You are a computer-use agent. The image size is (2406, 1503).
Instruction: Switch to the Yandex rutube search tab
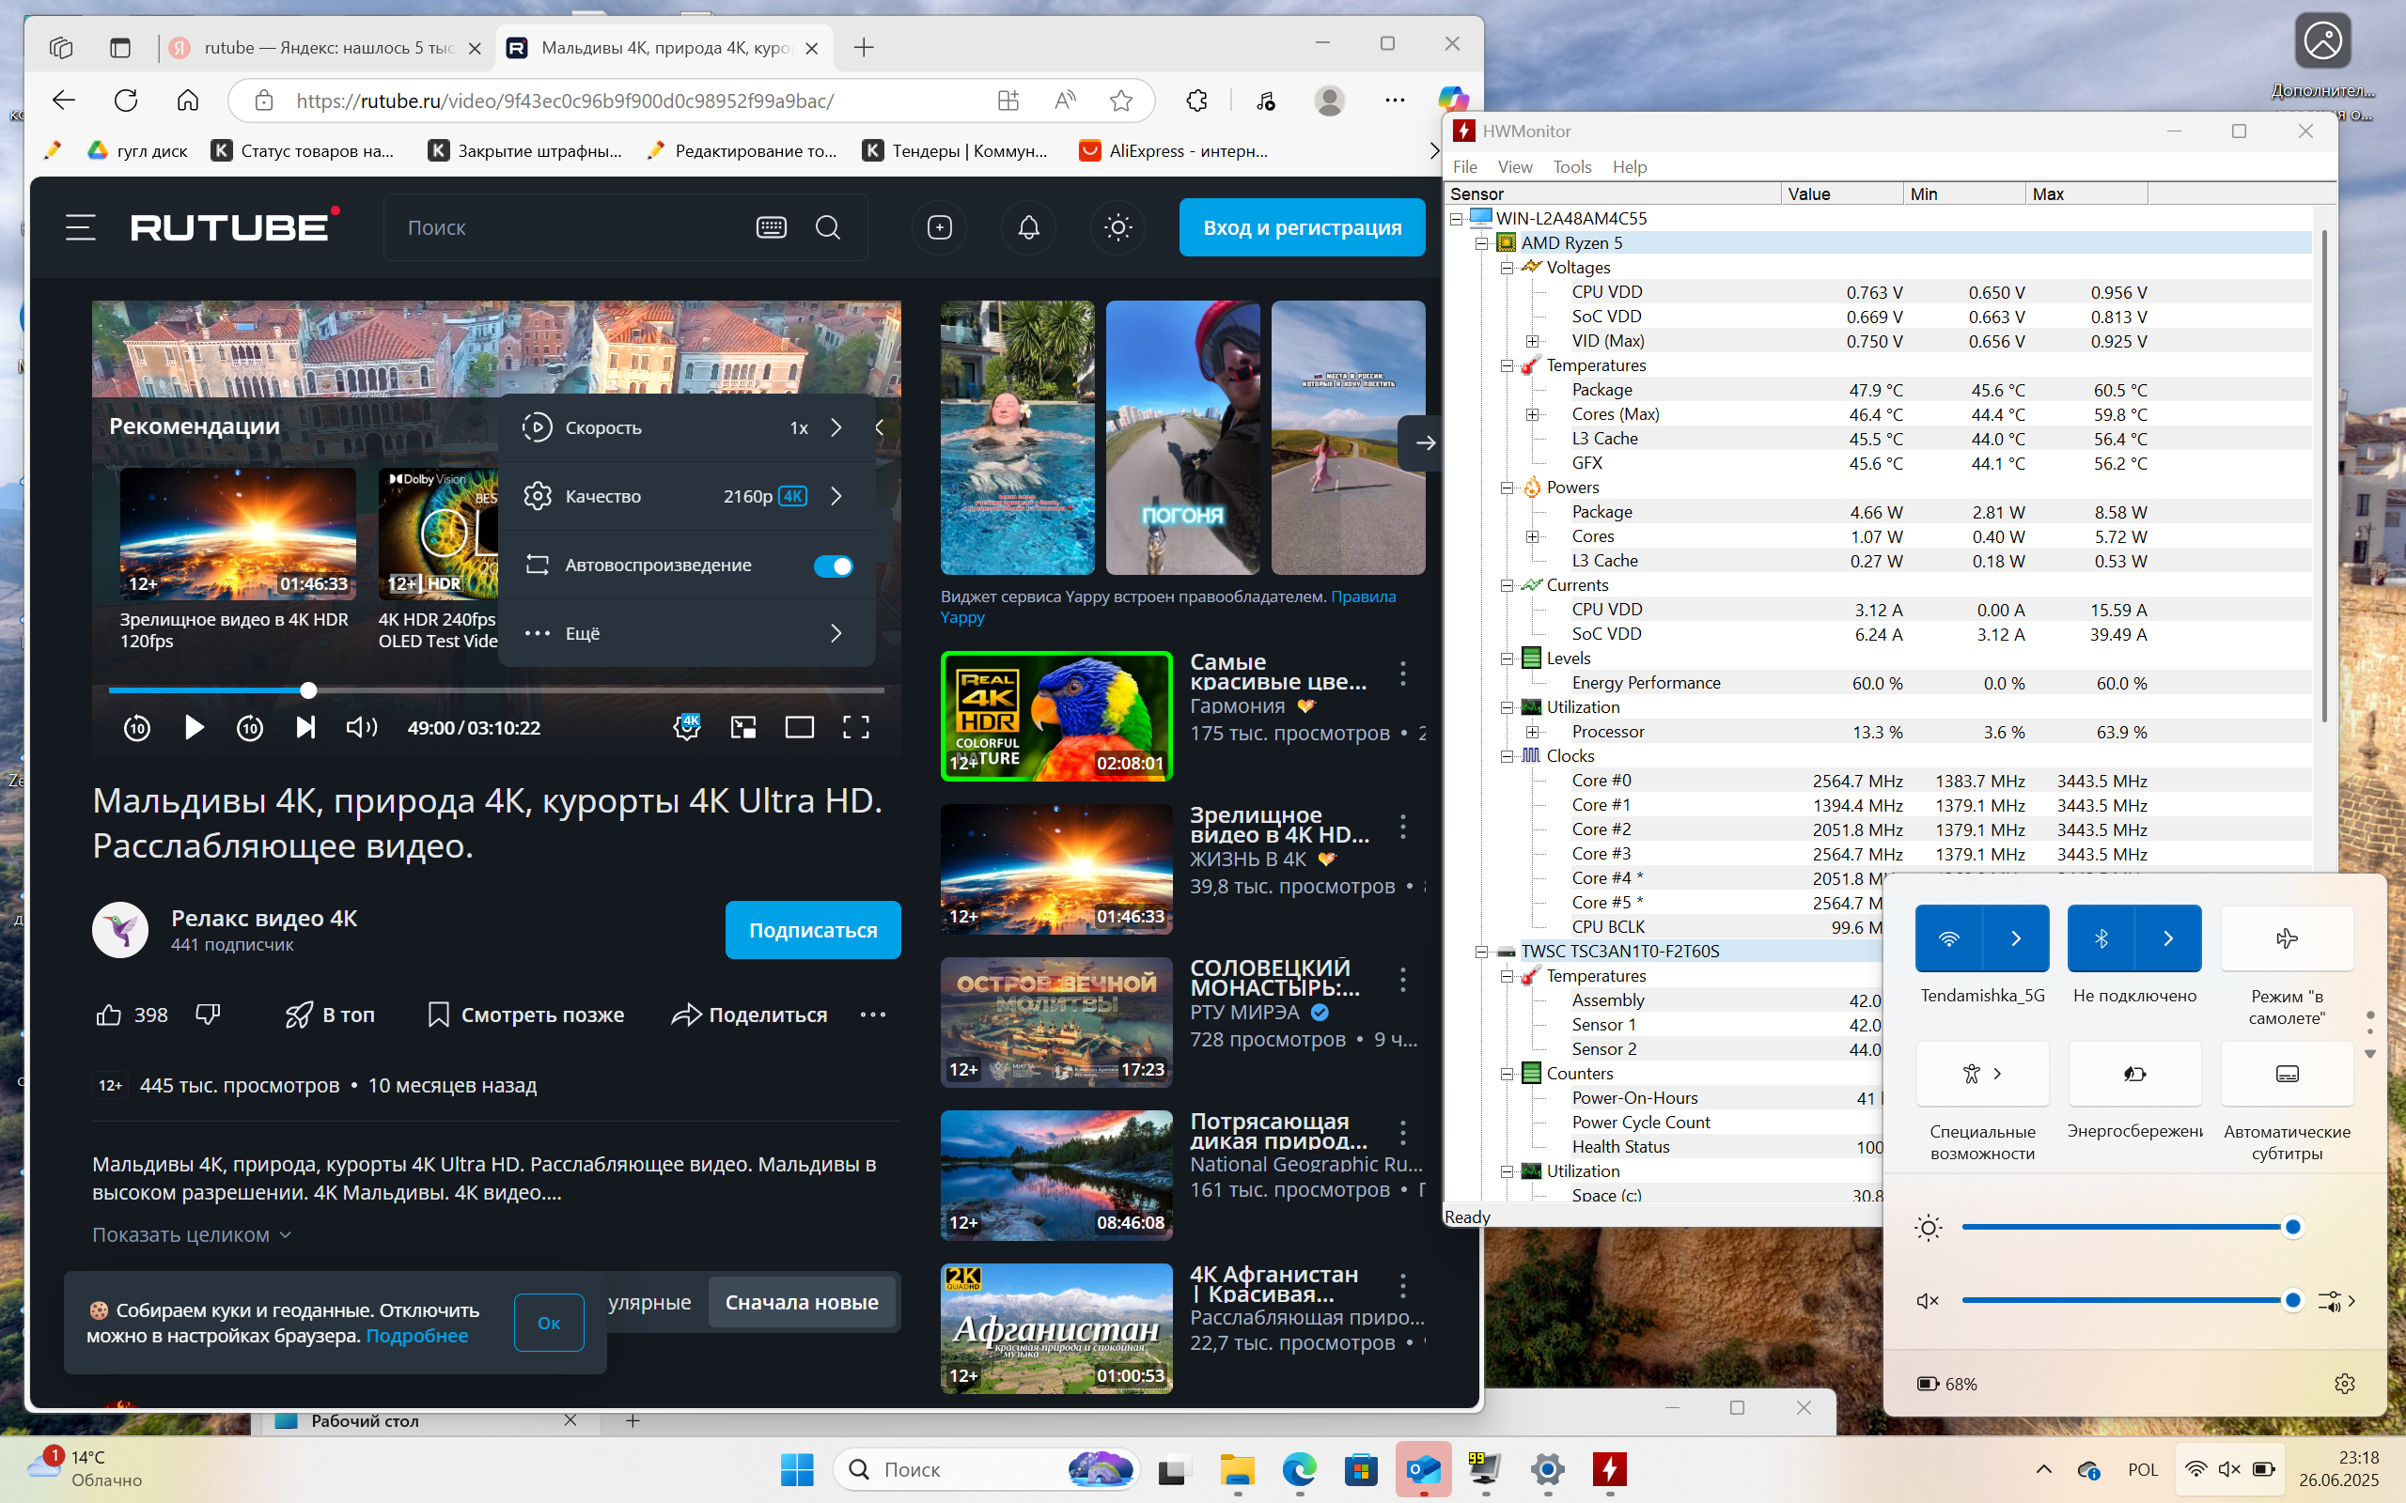[326, 48]
